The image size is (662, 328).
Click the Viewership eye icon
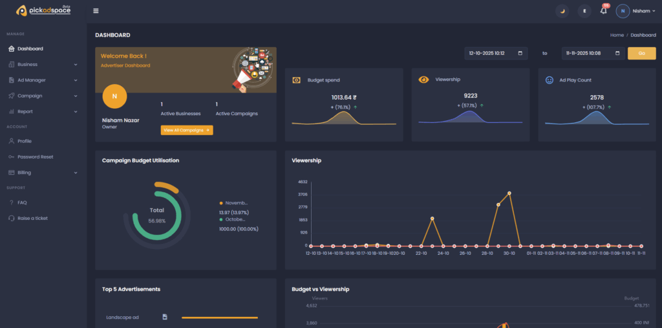(423, 80)
